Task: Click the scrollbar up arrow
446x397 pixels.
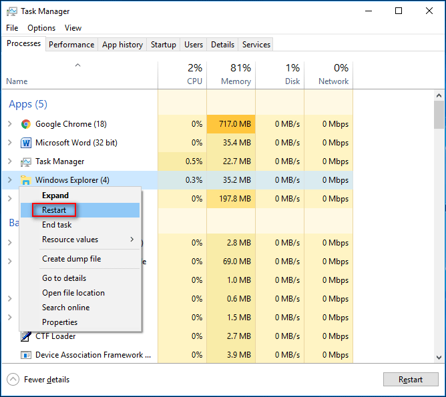Action: click(x=439, y=95)
